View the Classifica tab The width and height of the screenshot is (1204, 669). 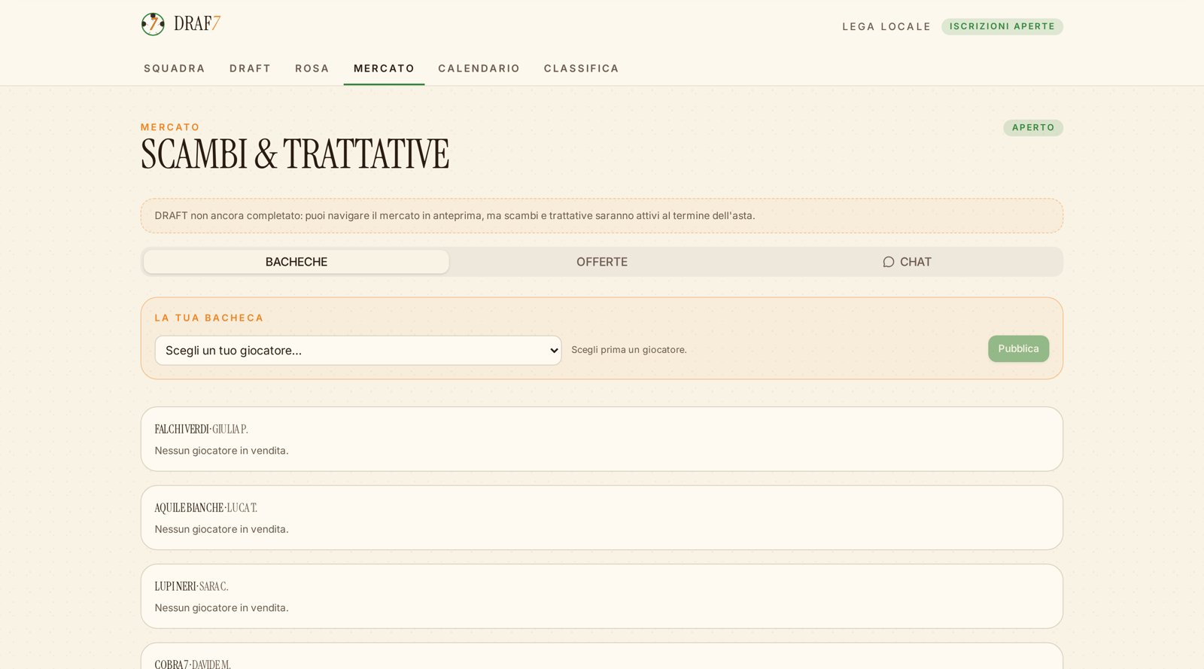tap(582, 68)
